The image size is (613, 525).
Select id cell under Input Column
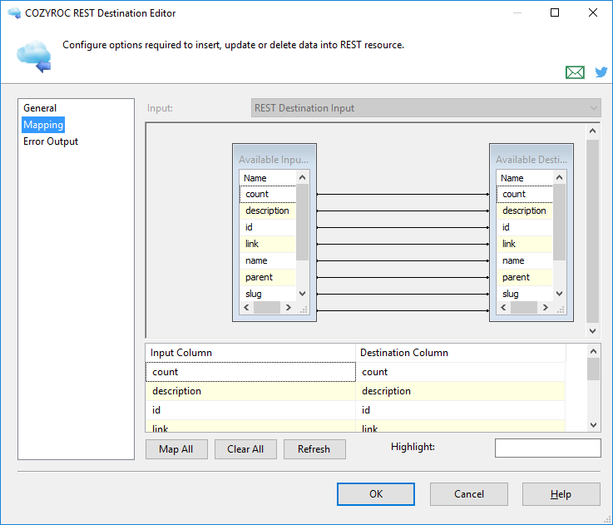pyautogui.click(x=250, y=410)
